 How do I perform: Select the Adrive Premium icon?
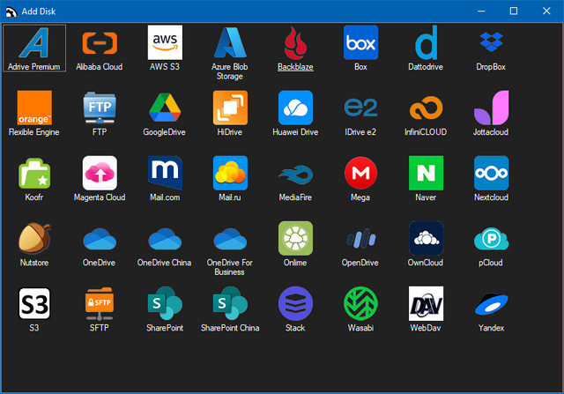pos(34,42)
